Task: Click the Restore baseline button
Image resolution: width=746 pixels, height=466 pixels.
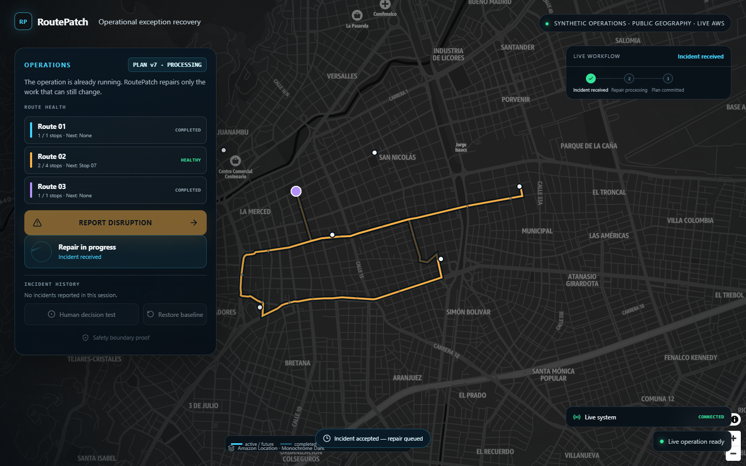Action: (175, 314)
